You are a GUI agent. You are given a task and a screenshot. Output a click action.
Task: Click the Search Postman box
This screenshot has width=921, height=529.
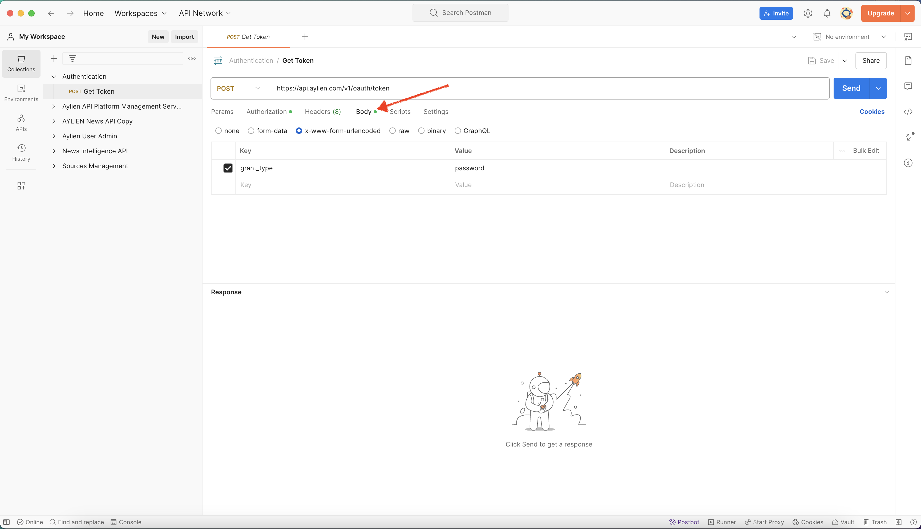tap(461, 13)
